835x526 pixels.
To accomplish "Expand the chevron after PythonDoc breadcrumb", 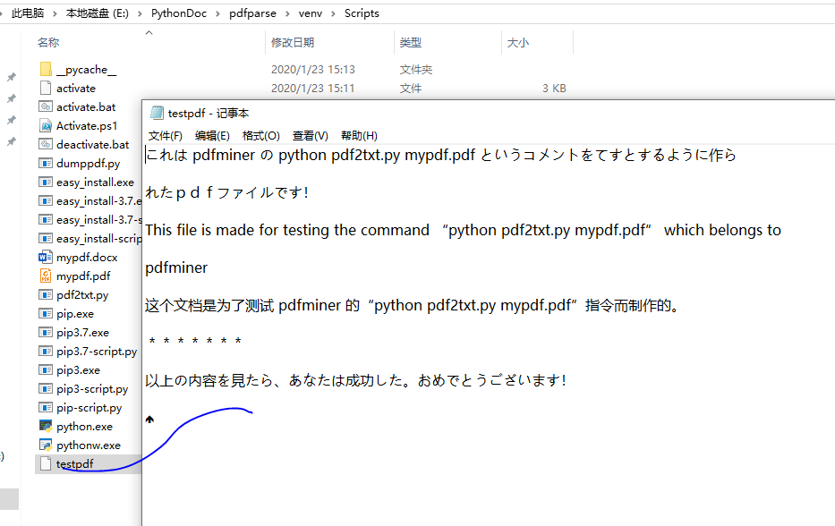I will pyautogui.click(x=217, y=13).
